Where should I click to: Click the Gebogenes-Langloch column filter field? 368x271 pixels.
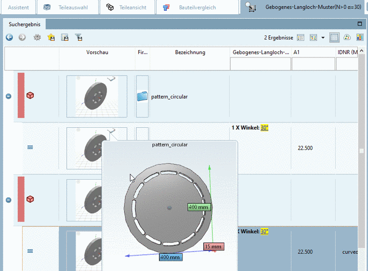(x=260, y=64)
